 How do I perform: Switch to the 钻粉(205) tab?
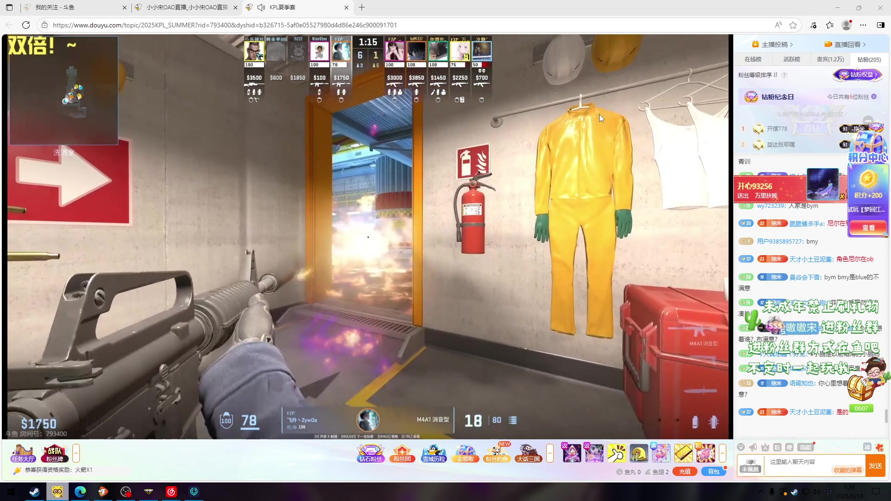point(869,59)
